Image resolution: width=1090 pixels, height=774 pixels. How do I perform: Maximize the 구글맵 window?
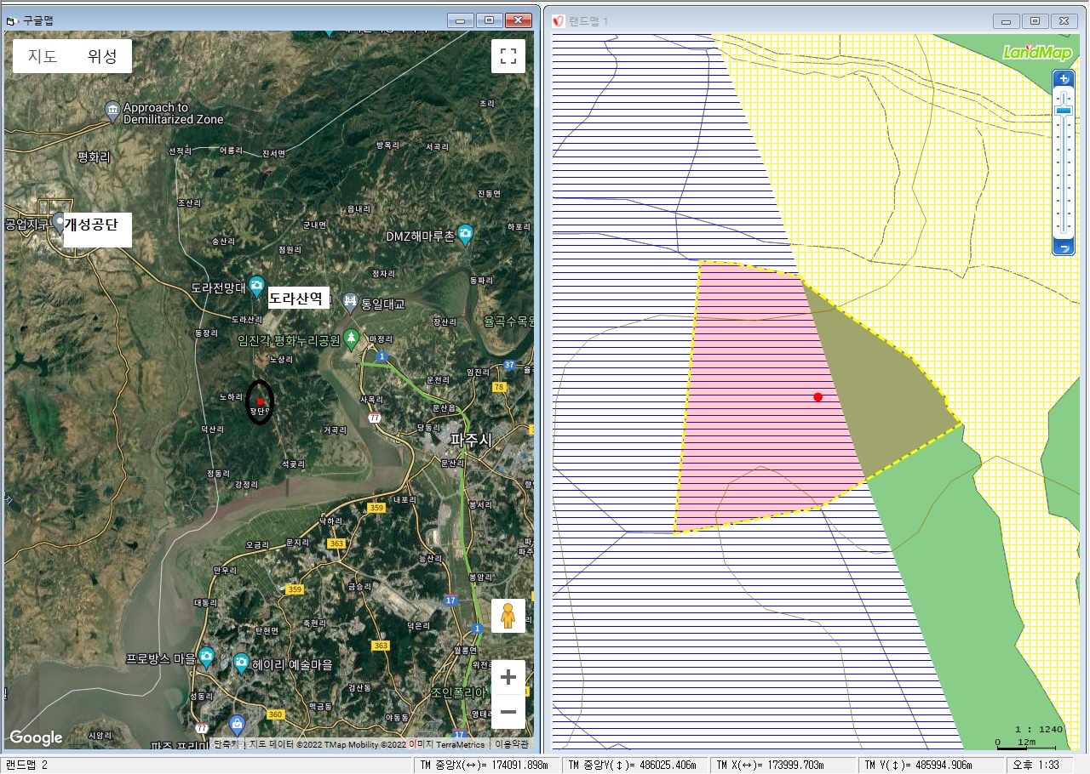pos(489,20)
